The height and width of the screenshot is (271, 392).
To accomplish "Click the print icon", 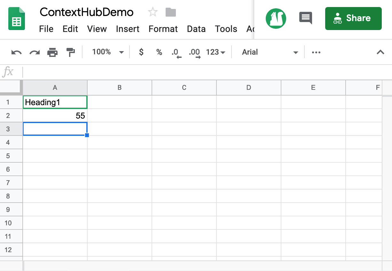I will pos(52,52).
